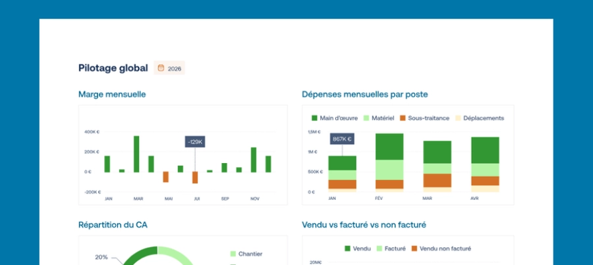Toggle Main d'œuvre legend series
Image resolution: width=593 pixels, height=265 pixels.
tap(335, 118)
